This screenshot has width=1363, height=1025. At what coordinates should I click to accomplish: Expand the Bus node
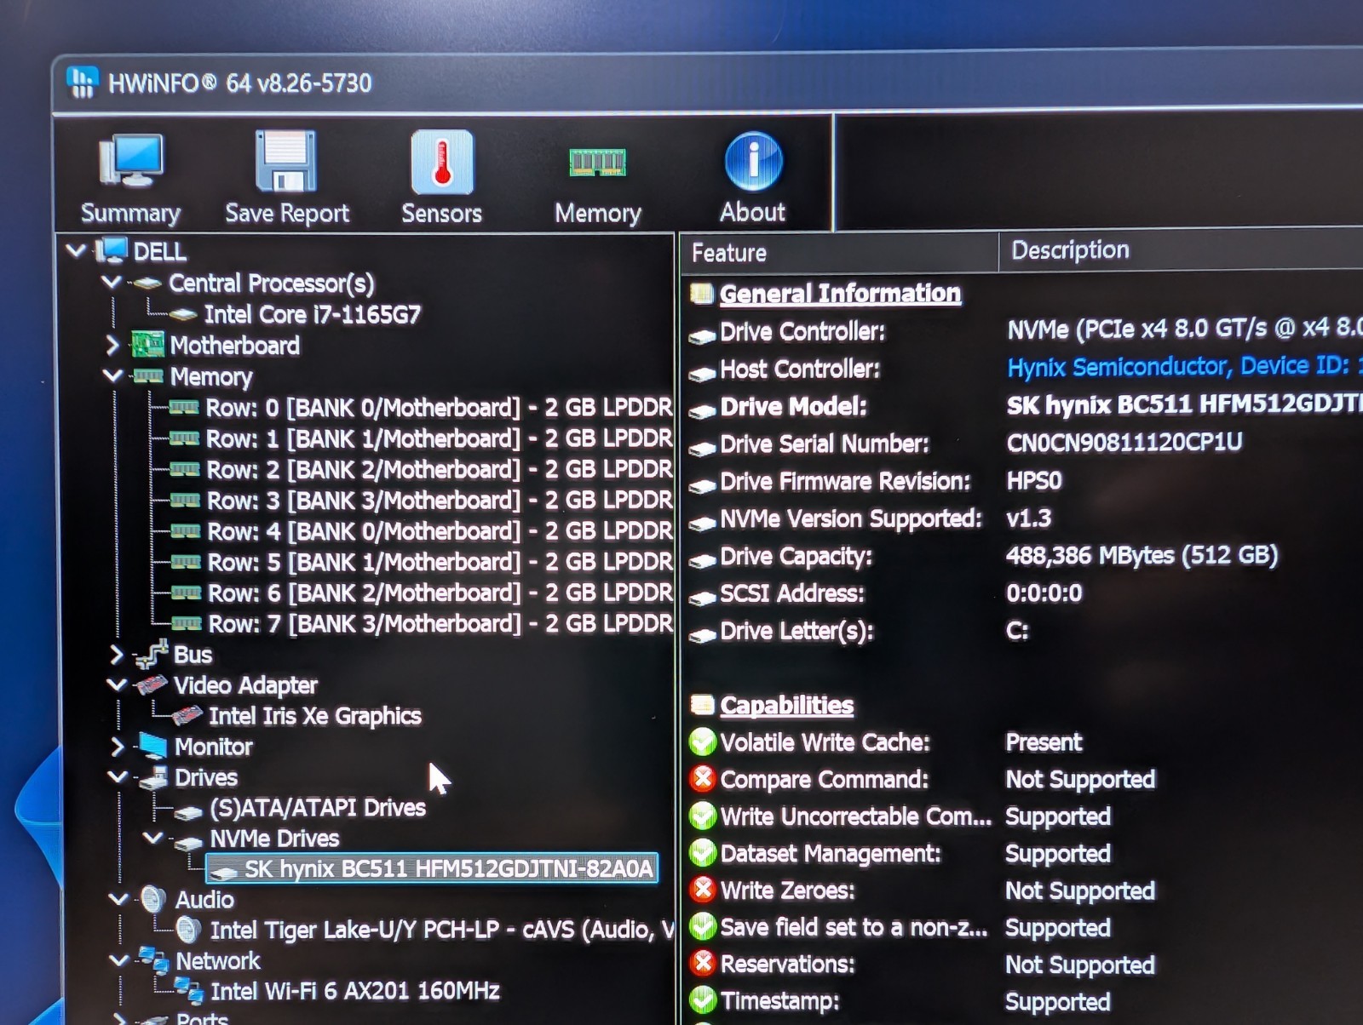117,654
